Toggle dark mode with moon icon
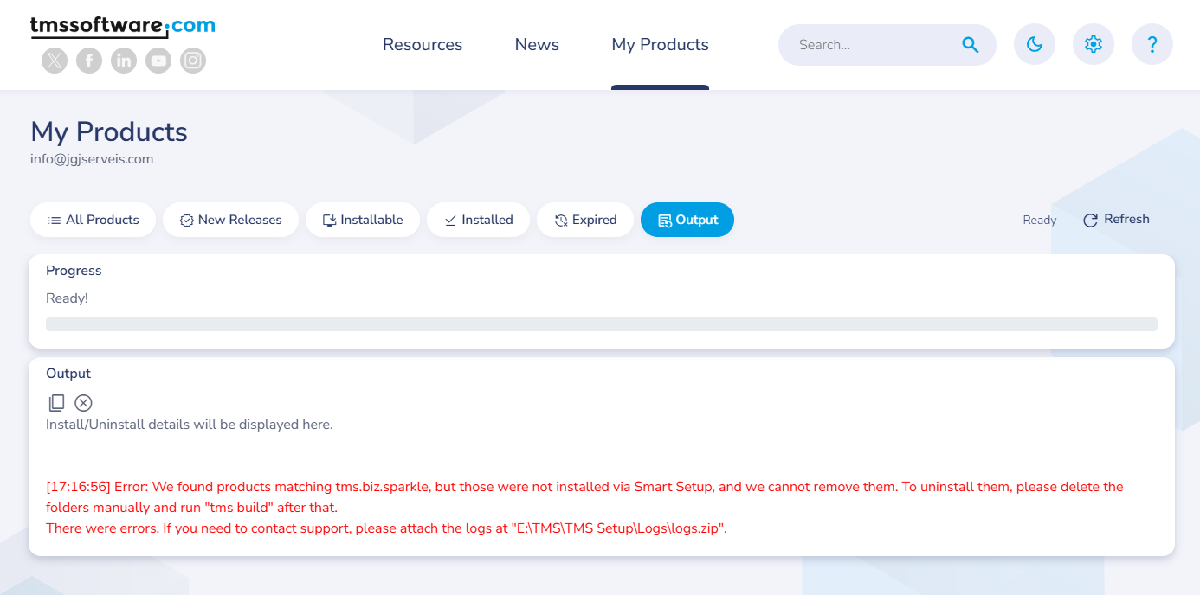1200x595 pixels. (1035, 45)
